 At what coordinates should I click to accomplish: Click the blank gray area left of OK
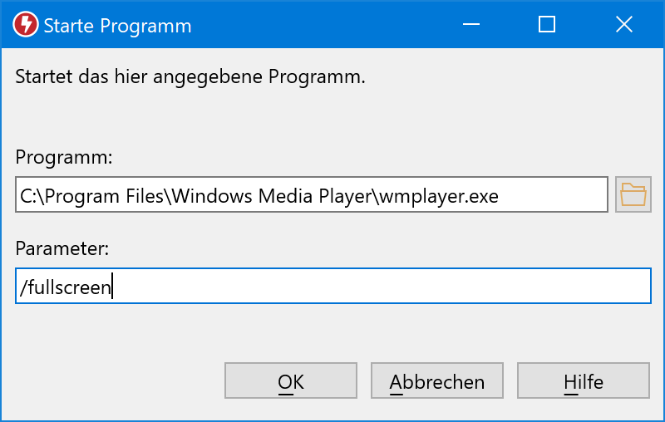[116, 382]
